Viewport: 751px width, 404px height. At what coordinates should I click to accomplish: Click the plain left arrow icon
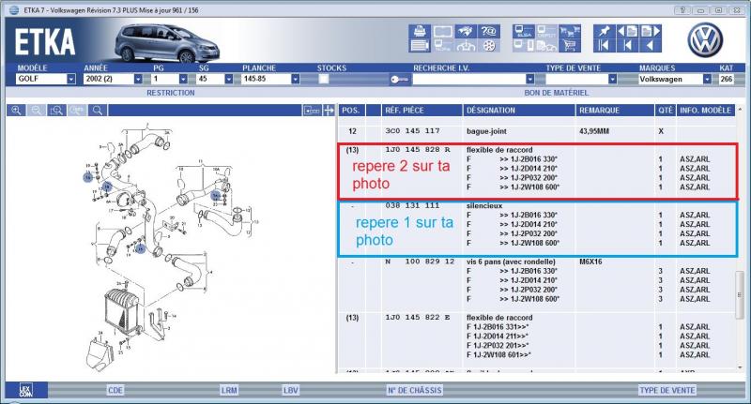[651, 46]
